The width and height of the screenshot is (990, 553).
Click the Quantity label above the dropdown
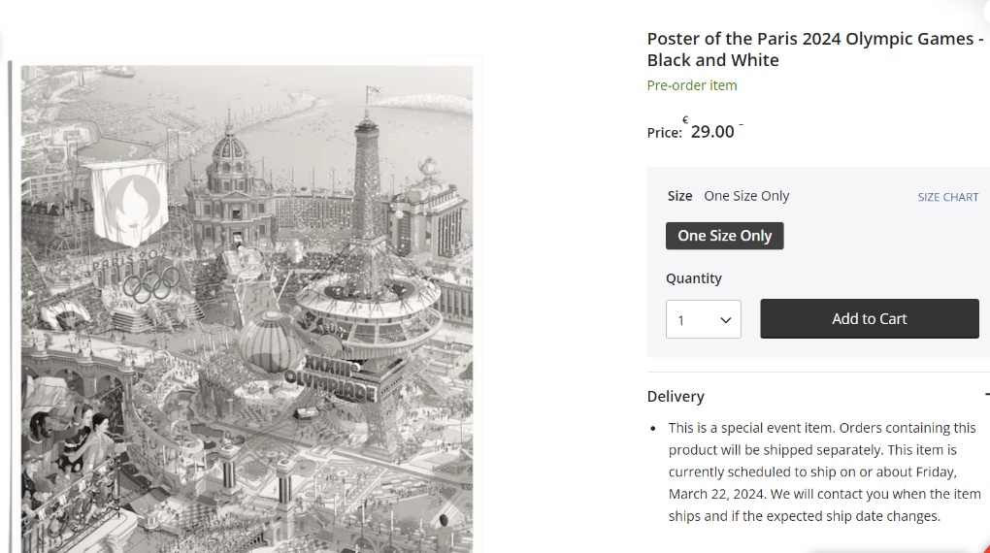(x=694, y=278)
